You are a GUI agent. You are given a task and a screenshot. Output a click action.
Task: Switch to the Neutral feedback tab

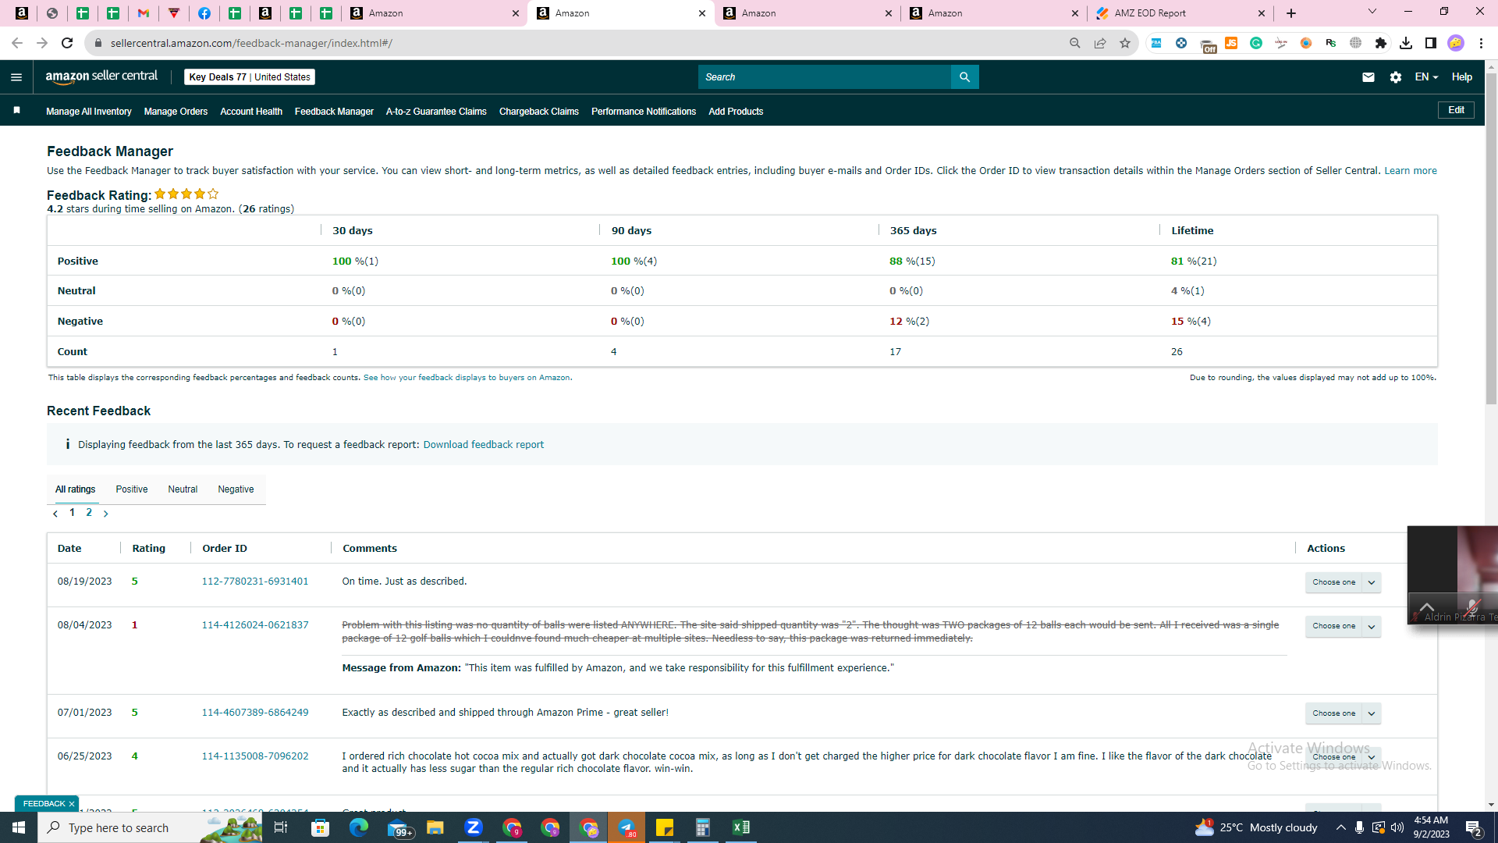point(183,489)
